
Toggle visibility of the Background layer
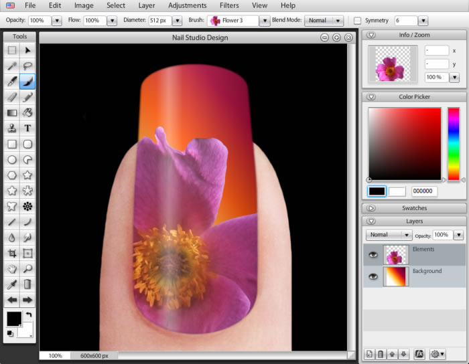coord(372,276)
